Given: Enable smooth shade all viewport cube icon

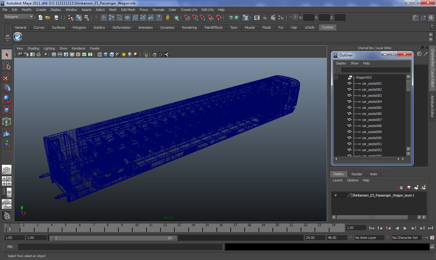Looking at the screenshot, I should coord(106,54).
